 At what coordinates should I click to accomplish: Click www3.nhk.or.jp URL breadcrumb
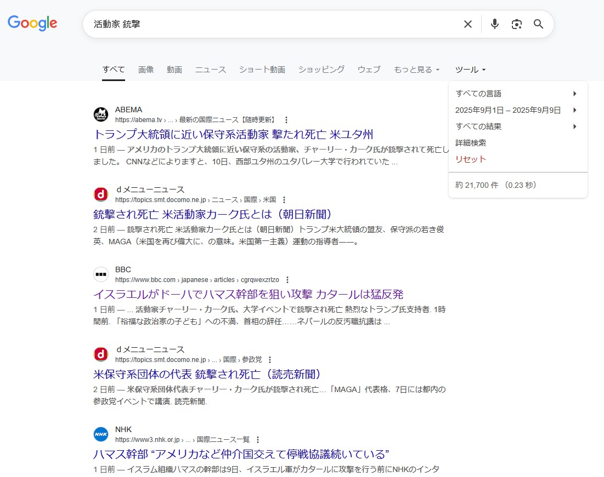click(x=182, y=440)
